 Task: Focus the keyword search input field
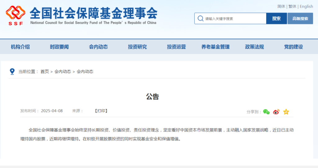(x=230, y=18)
